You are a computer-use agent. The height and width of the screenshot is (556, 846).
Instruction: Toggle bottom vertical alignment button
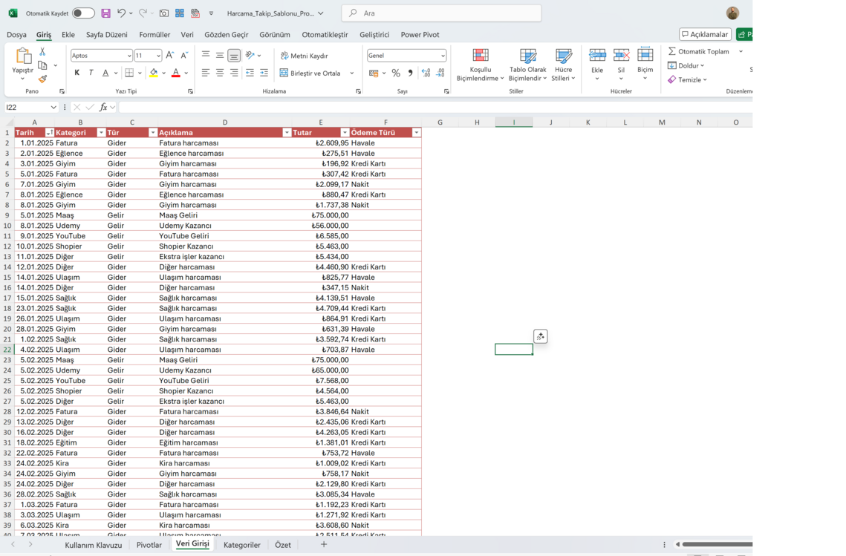click(x=234, y=55)
